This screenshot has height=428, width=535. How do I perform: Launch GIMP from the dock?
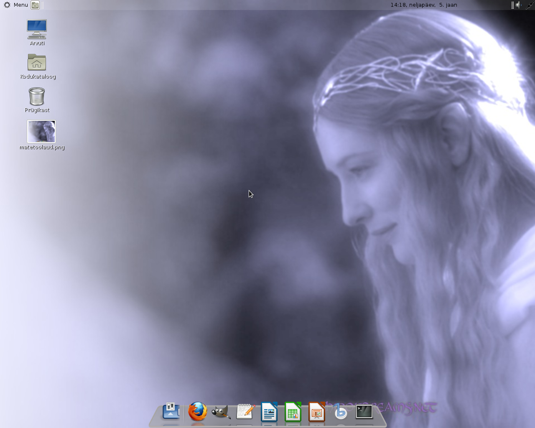[221, 412]
